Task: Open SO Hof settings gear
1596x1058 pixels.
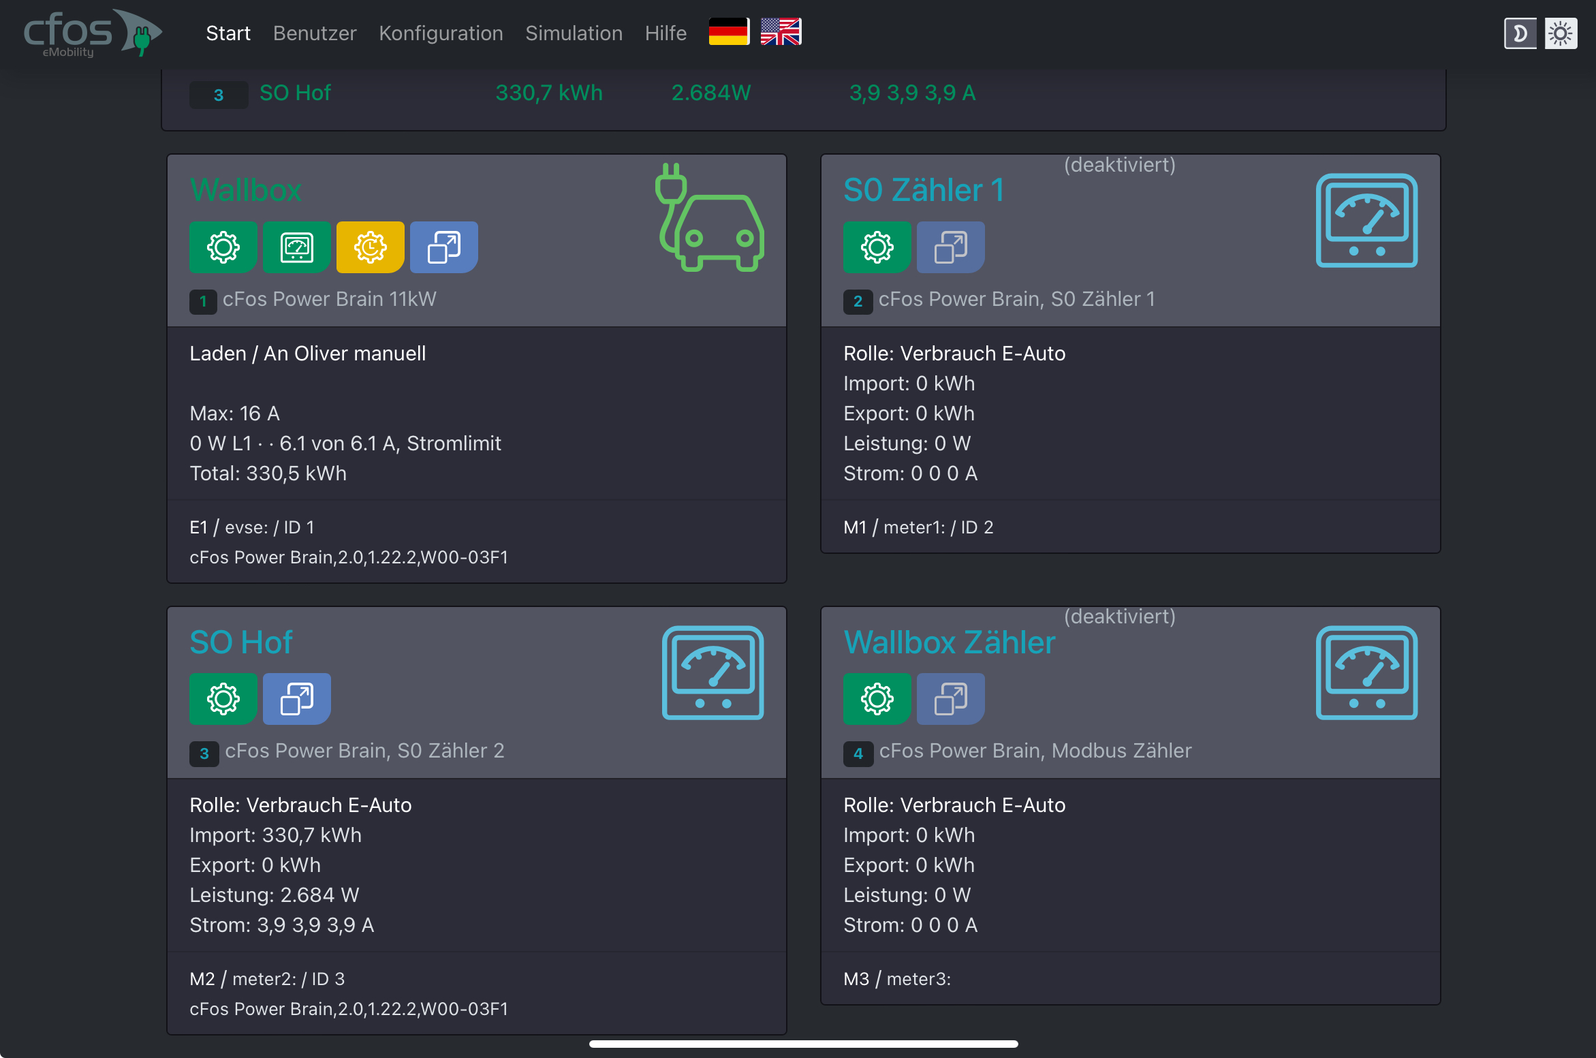Action: coord(223,698)
